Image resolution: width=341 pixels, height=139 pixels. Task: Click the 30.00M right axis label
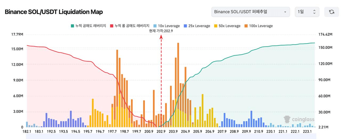tap(324, 112)
